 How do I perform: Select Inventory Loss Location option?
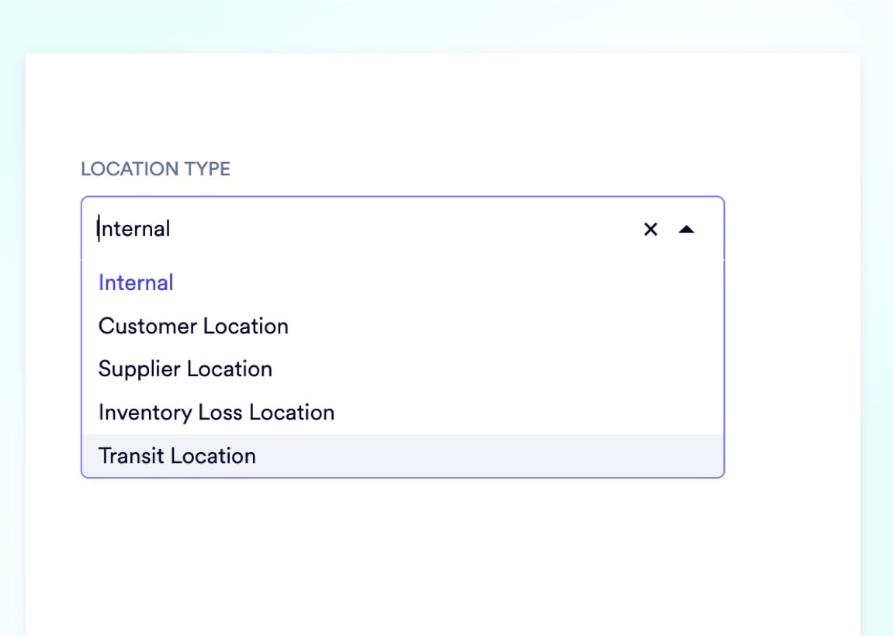pos(403,413)
